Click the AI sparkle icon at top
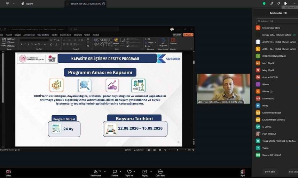Image resolution: width=298 pixels, height=178 pixels. point(279,3)
